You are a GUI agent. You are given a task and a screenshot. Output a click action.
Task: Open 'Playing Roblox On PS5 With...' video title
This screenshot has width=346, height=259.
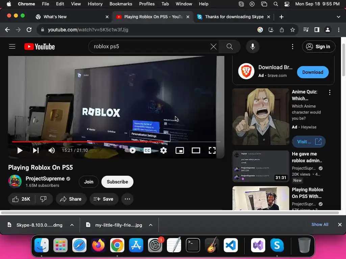[x=307, y=193]
